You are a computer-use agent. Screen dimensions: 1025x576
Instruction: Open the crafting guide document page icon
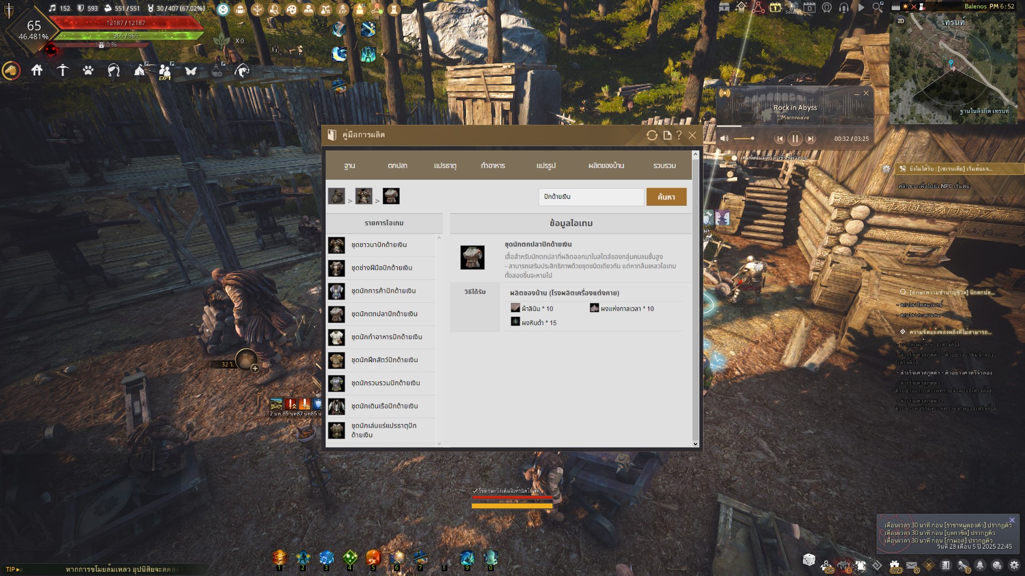point(667,135)
